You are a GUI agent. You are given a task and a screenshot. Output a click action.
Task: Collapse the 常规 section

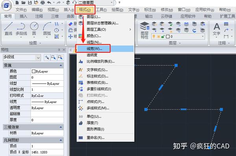tap(61, 65)
